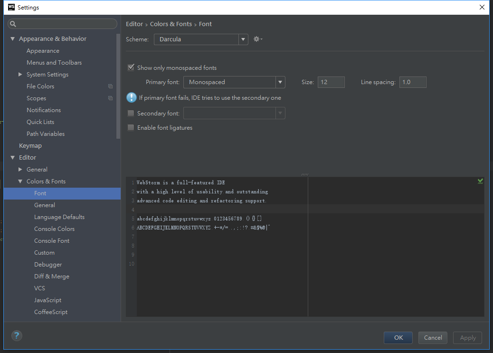Click the WebStorm logo in title bar
Viewport: 493px width, 353px height.
(x=11, y=7)
